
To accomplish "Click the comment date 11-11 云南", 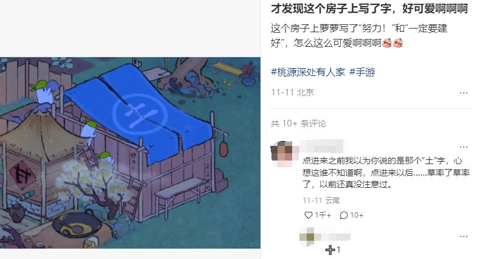I will point(321,200).
